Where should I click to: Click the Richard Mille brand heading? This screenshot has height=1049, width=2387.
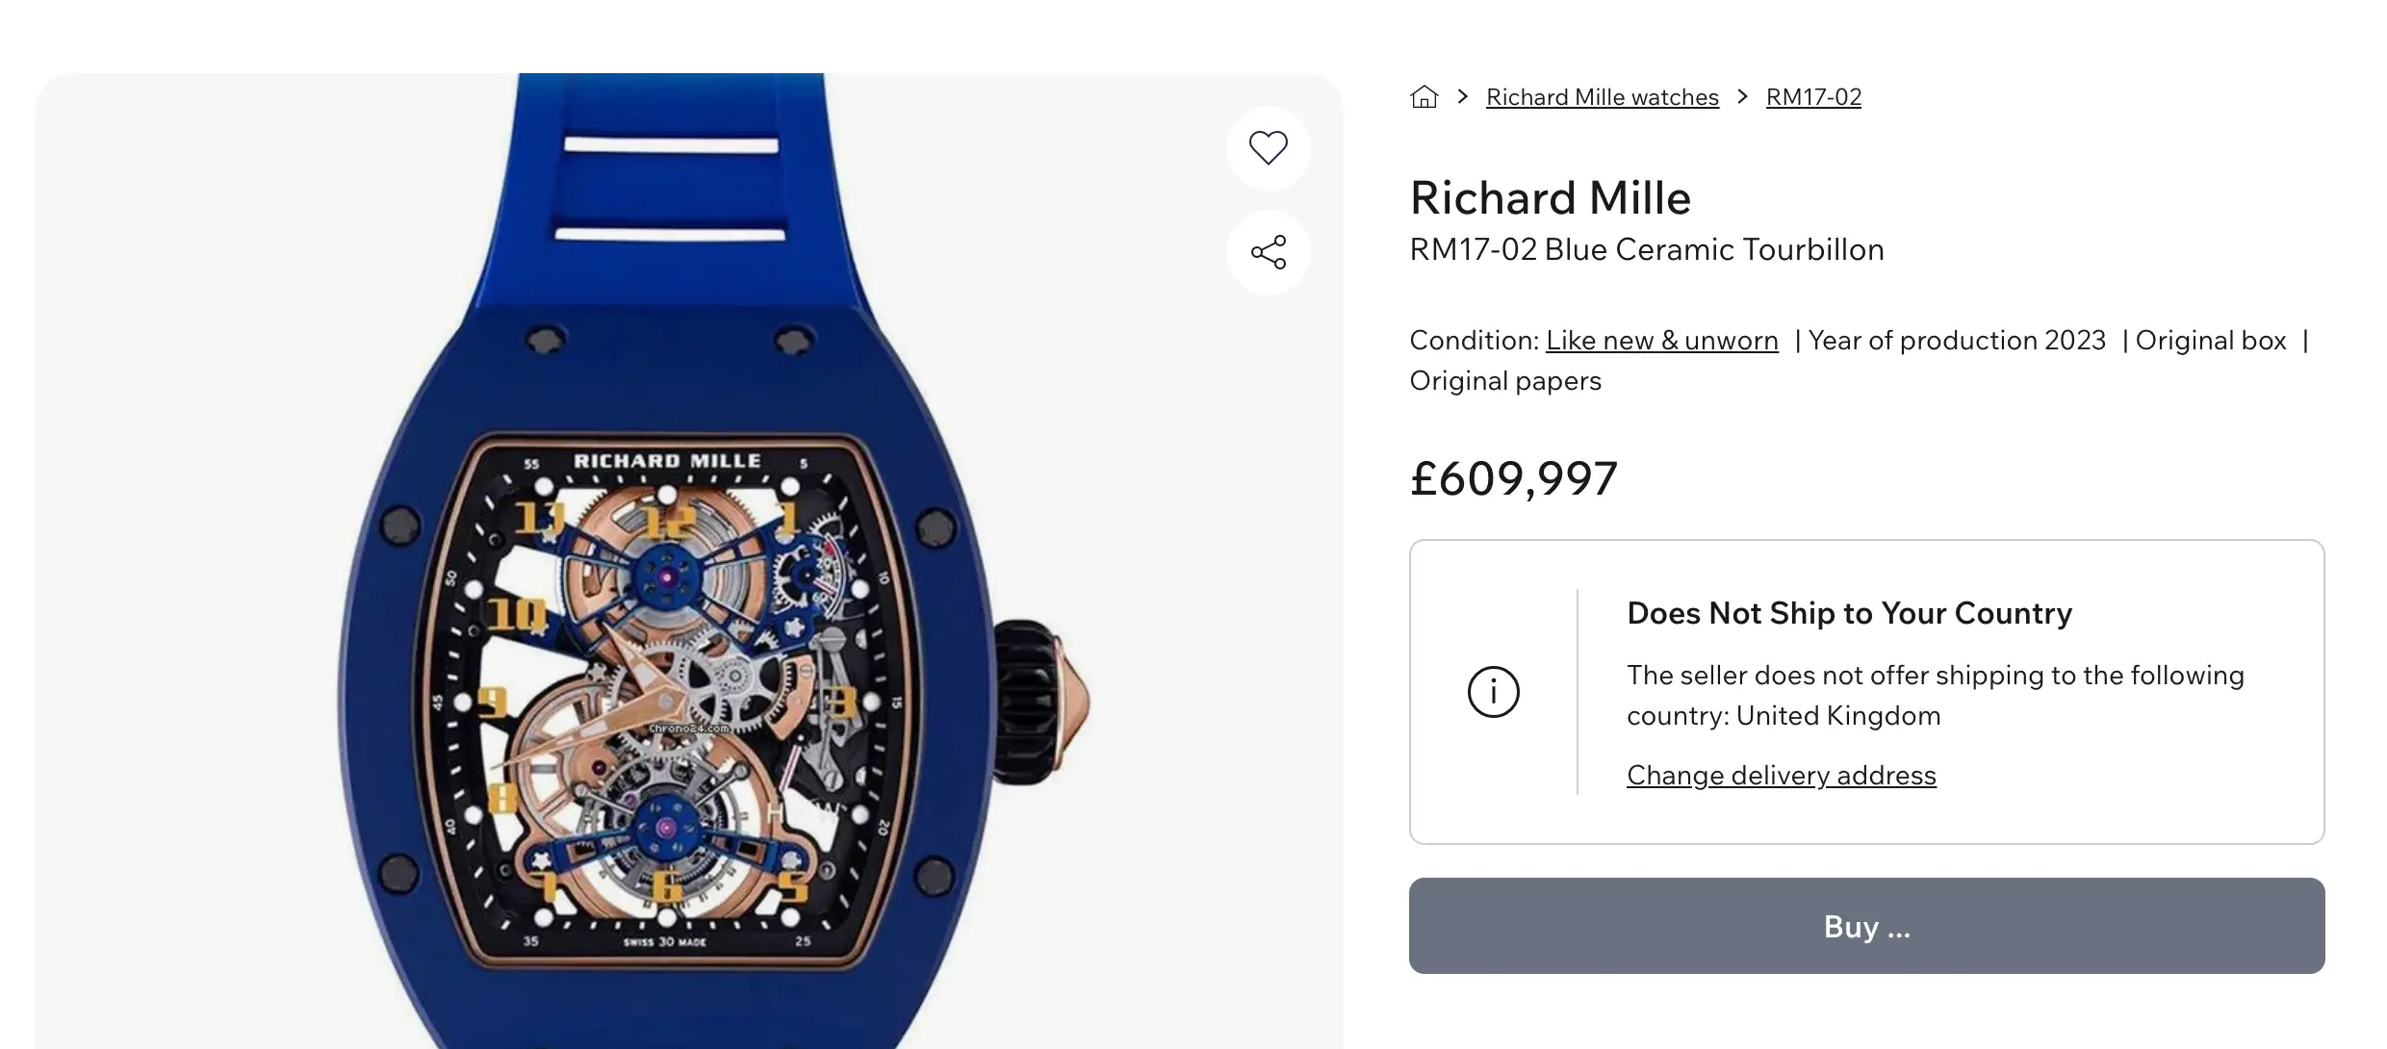(x=1550, y=198)
